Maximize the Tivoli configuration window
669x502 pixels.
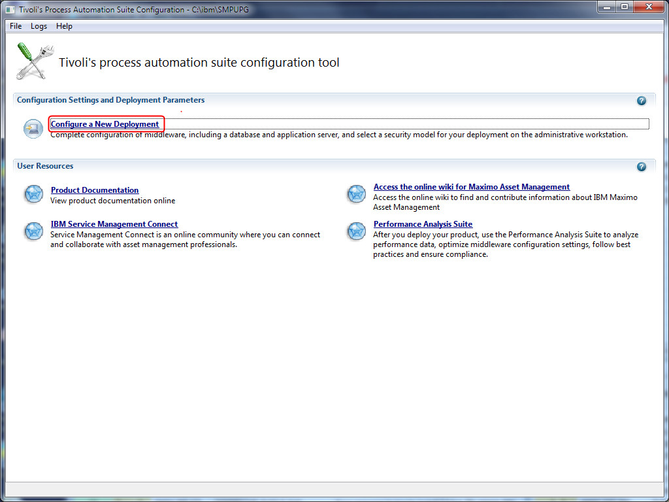(x=625, y=7)
